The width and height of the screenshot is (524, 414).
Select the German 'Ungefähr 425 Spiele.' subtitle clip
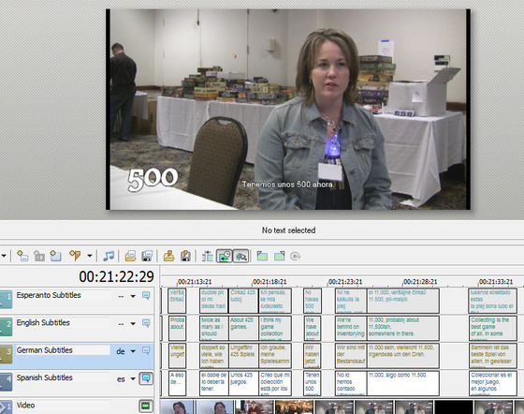click(244, 356)
